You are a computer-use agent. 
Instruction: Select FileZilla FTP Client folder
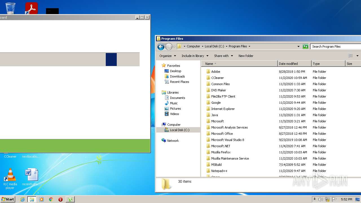click(223, 96)
